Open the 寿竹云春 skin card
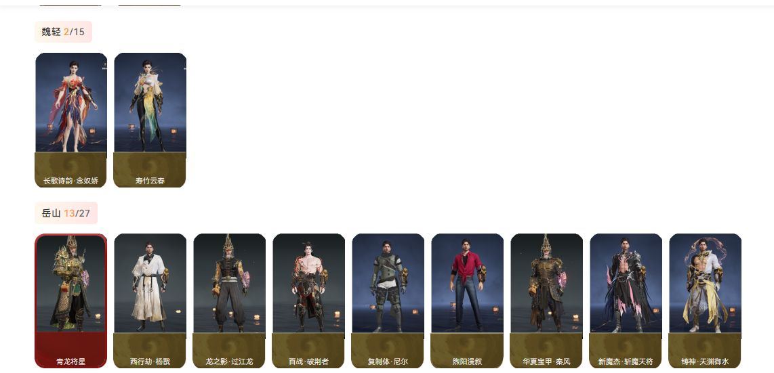774x373 pixels. click(150, 120)
